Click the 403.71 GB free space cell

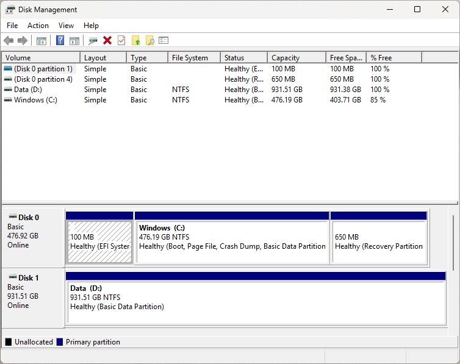345,100
